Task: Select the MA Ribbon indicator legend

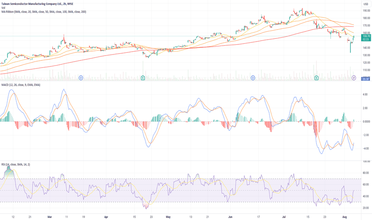Action: point(44,12)
